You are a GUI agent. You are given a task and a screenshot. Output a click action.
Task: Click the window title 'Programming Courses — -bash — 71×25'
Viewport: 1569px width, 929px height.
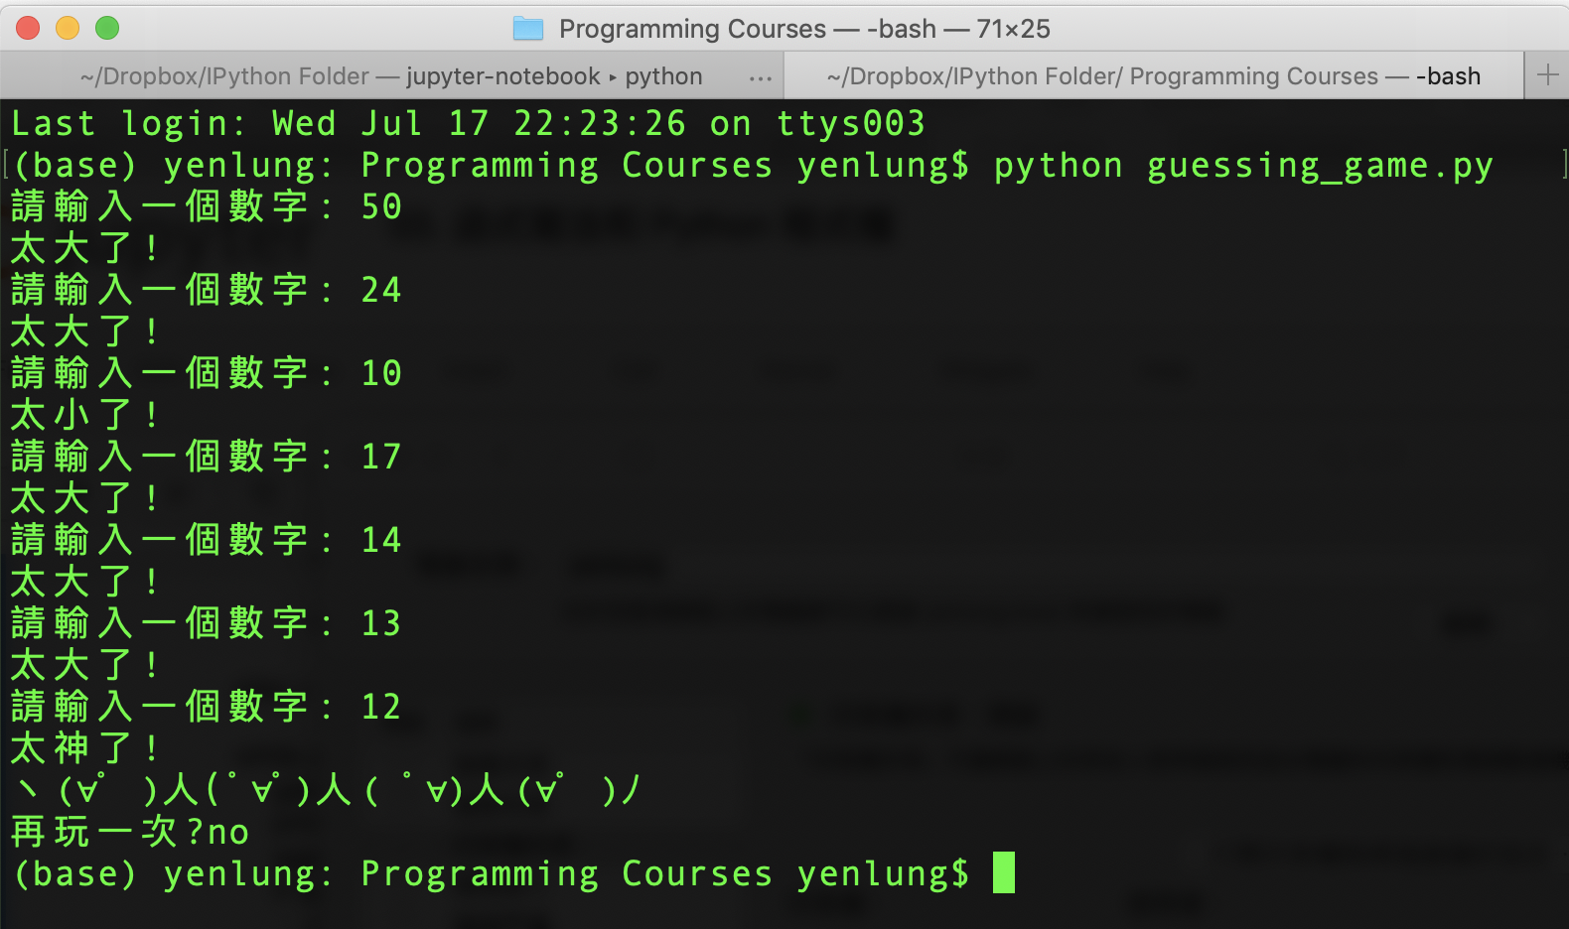tap(804, 29)
